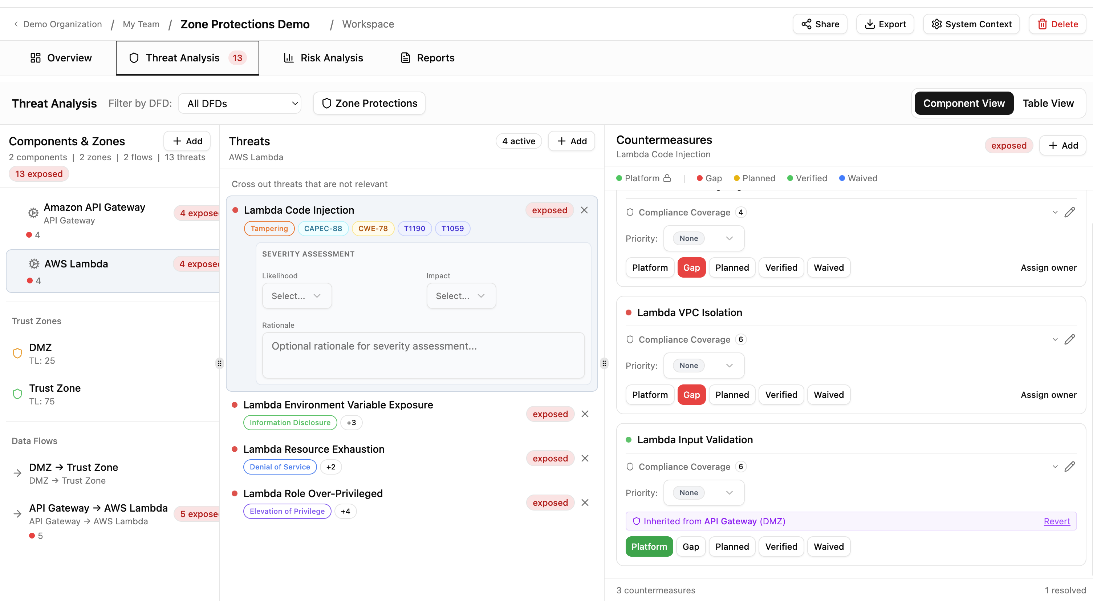Click the gear icon for AWS Lambda
The image size is (1093, 601).
click(34, 264)
